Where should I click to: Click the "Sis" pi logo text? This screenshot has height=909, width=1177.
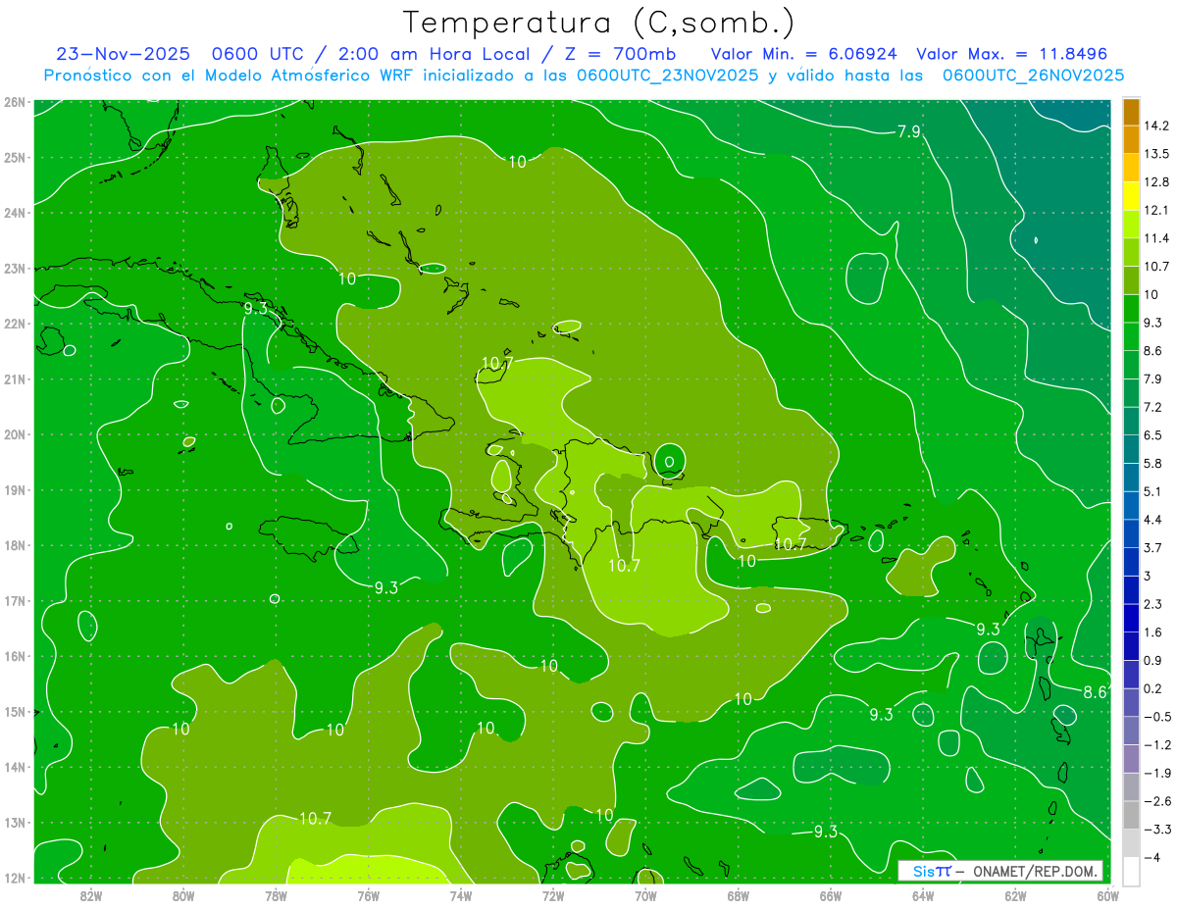(932, 871)
